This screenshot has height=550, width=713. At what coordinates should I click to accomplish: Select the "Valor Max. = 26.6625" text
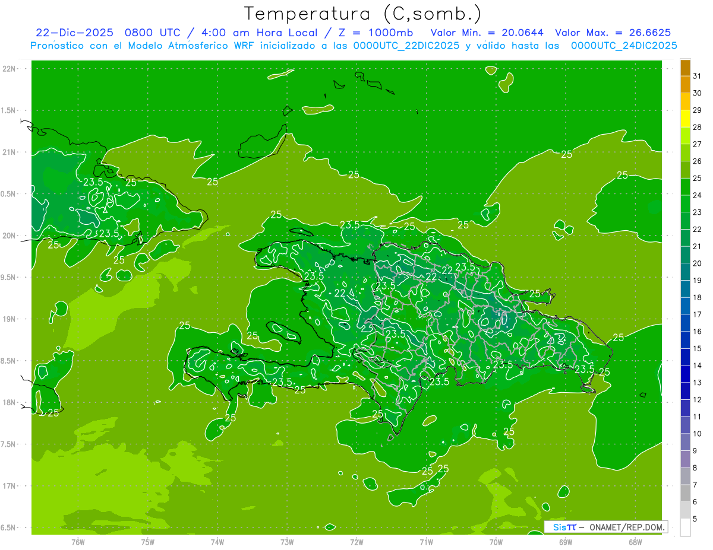click(613, 33)
